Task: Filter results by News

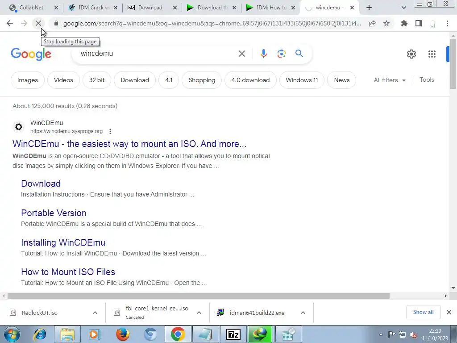Action: point(341,80)
